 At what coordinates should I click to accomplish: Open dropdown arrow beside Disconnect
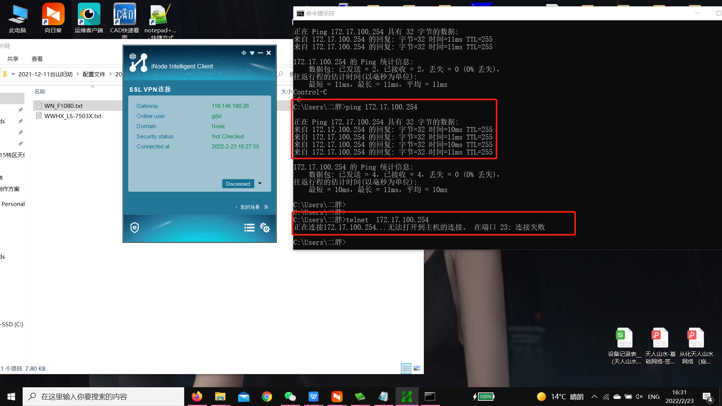(x=260, y=183)
